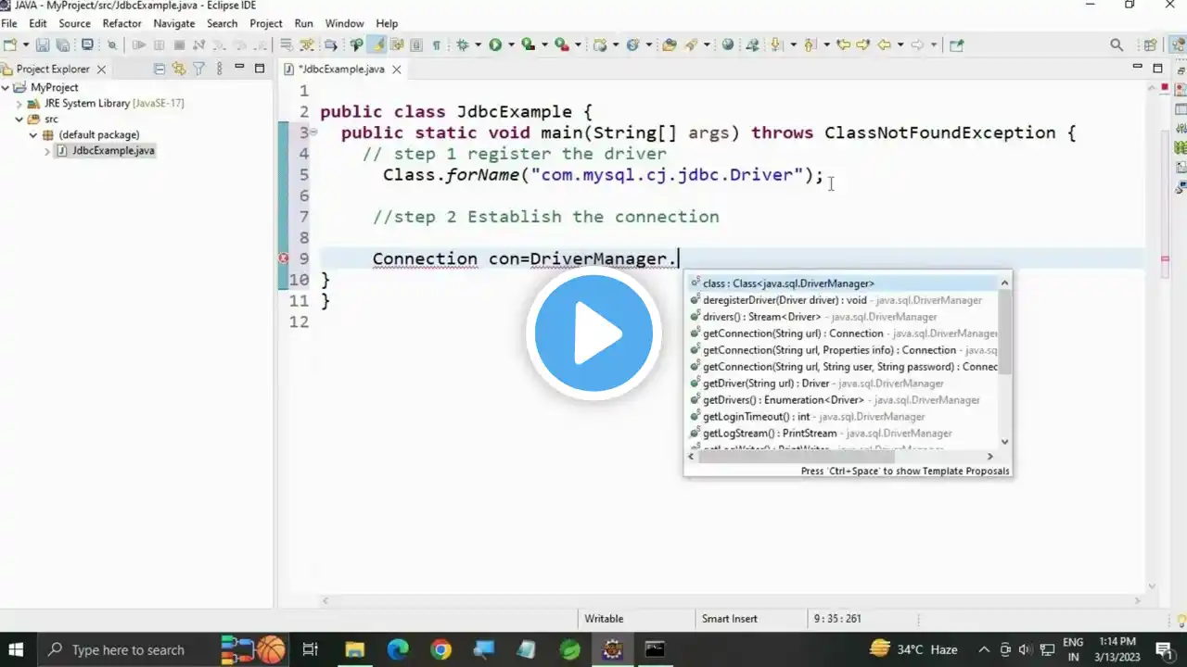Open the Eclipse app in Windows taskbar
This screenshot has width=1187, height=667.
point(612,649)
